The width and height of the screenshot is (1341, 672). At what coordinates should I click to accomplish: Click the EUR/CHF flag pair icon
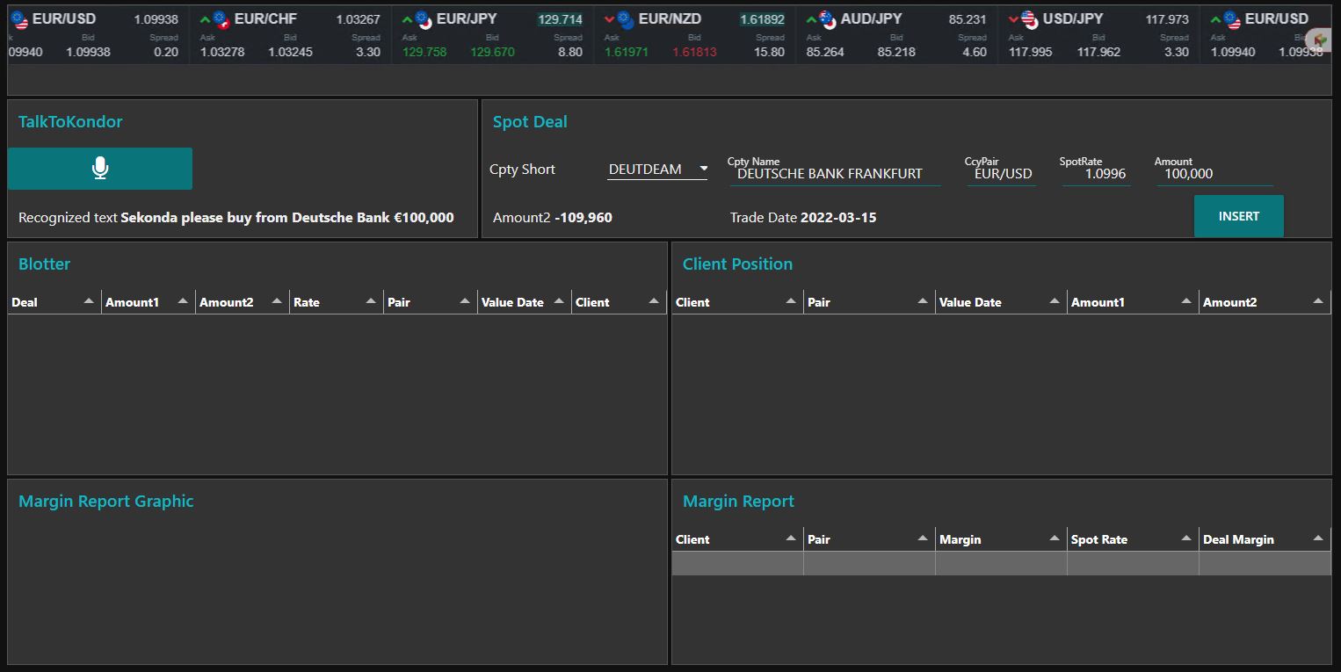click(x=221, y=19)
